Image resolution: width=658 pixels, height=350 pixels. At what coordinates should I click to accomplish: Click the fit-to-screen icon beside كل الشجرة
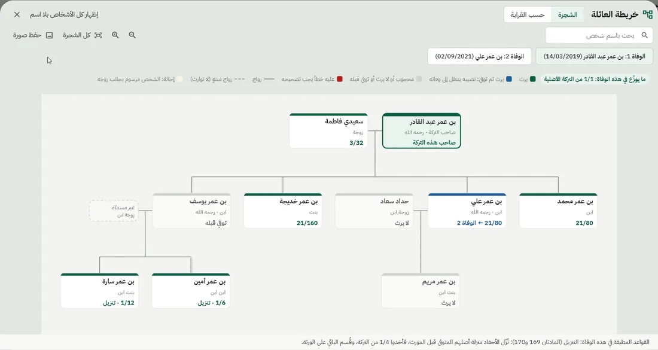98,35
